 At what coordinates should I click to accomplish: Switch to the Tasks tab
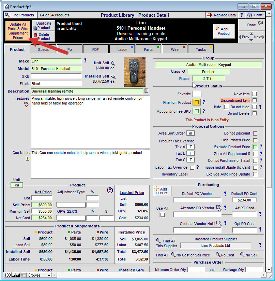tap(201, 50)
